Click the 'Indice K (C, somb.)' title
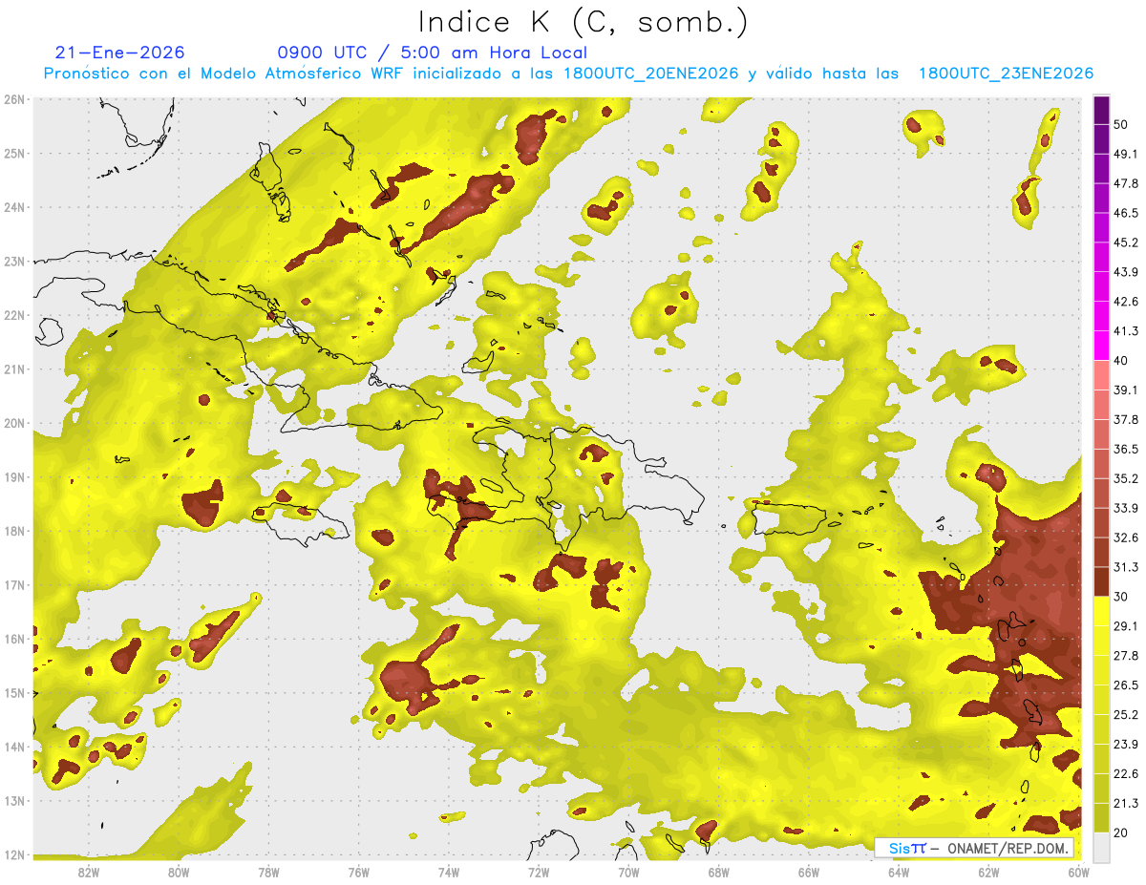The width and height of the screenshot is (1146, 885). [x=584, y=22]
